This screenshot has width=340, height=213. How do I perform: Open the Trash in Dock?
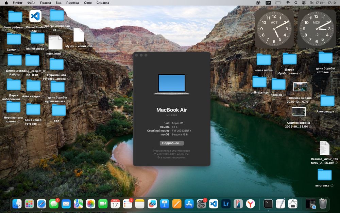point(323,204)
